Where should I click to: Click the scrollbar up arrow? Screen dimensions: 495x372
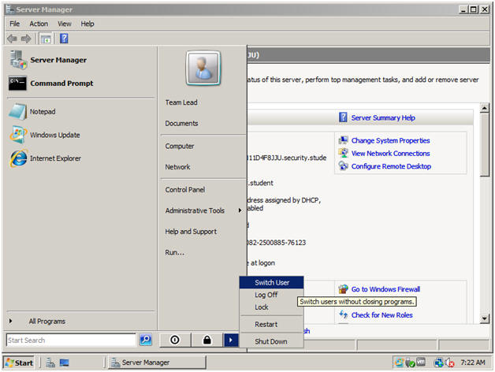tap(484, 108)
